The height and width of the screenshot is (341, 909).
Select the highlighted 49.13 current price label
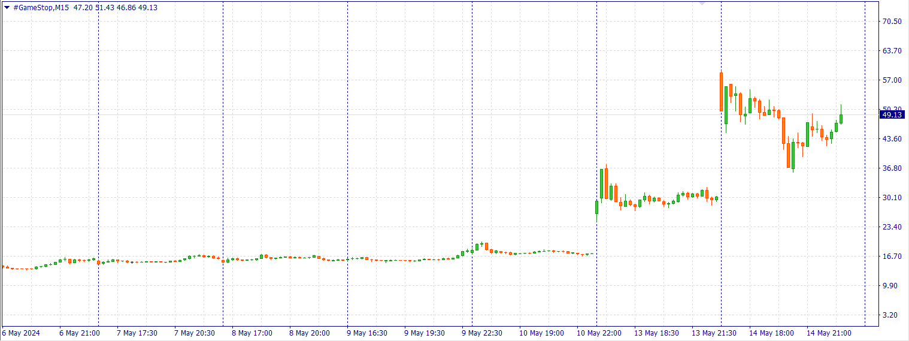pyautogui.click(x=892, y=114)
